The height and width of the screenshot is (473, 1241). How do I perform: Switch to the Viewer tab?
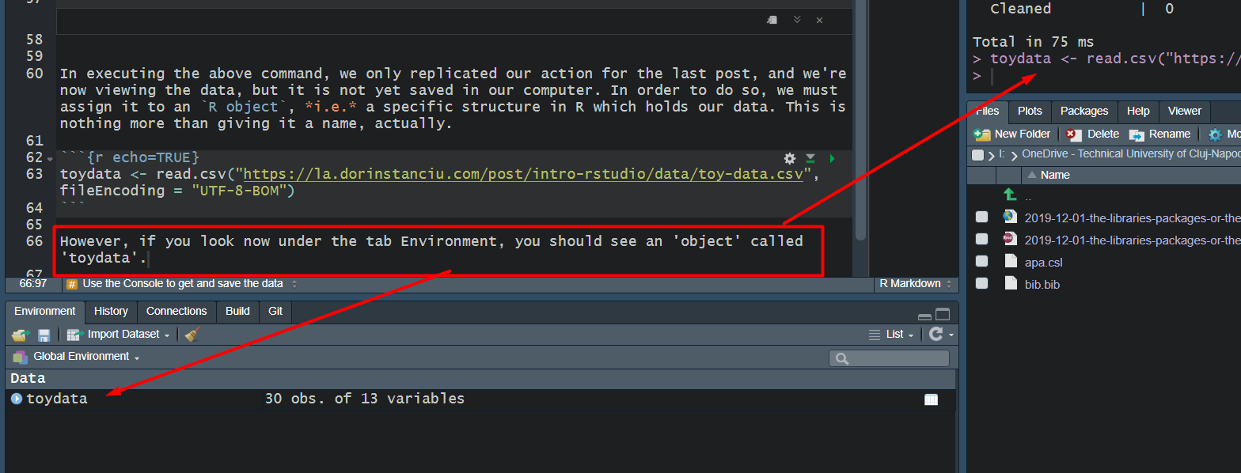tap(1185, 112)
